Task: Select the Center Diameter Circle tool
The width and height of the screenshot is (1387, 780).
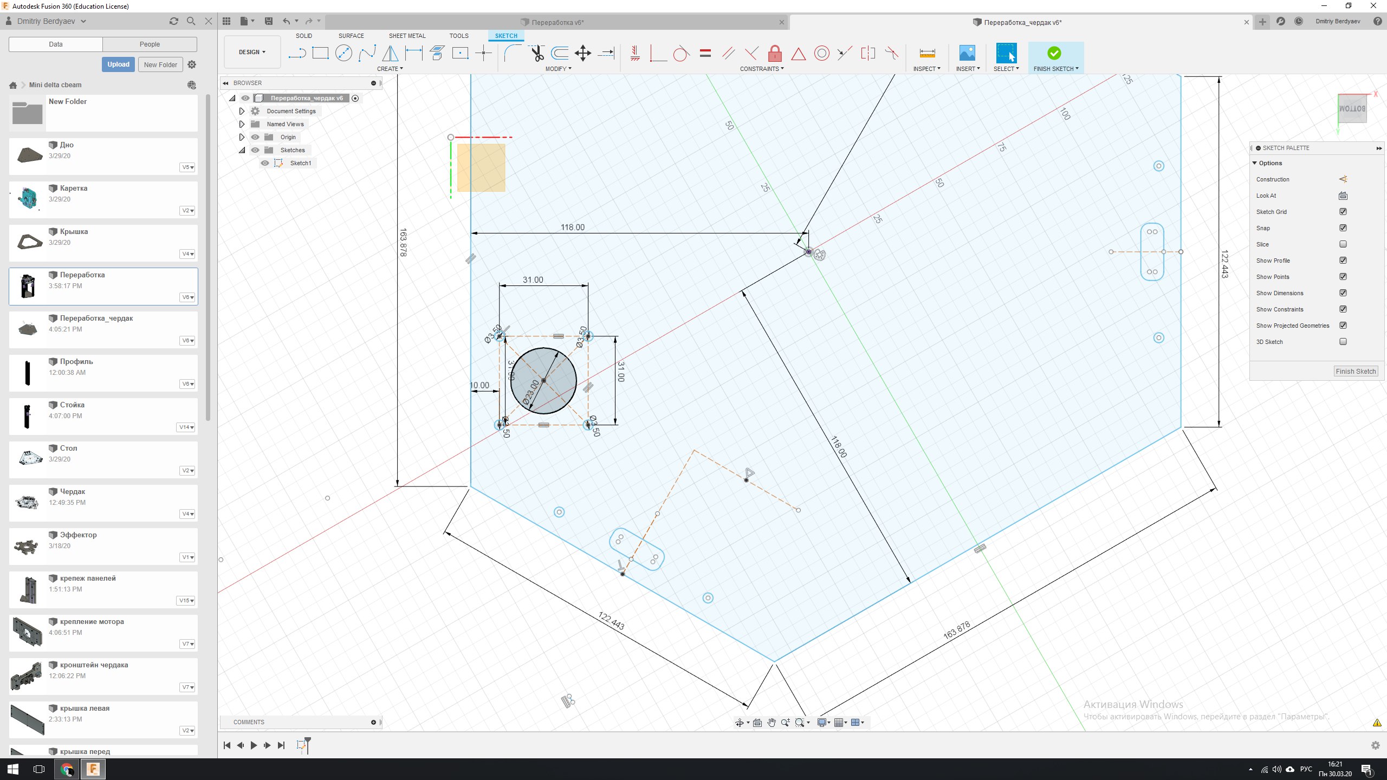Action: (343, 53)
